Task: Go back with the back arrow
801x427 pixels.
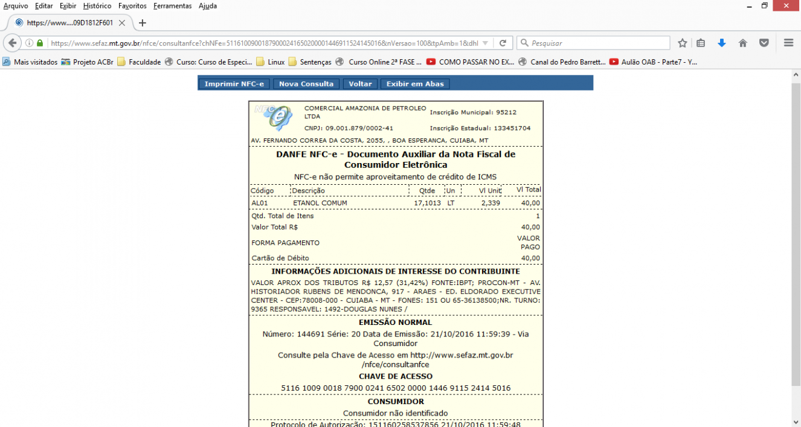Action: pyautogui.click(x=12, y=43)
